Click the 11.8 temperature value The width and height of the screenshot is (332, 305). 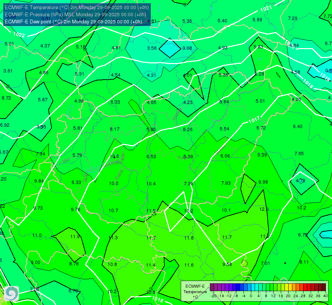[x=189, y=238]
